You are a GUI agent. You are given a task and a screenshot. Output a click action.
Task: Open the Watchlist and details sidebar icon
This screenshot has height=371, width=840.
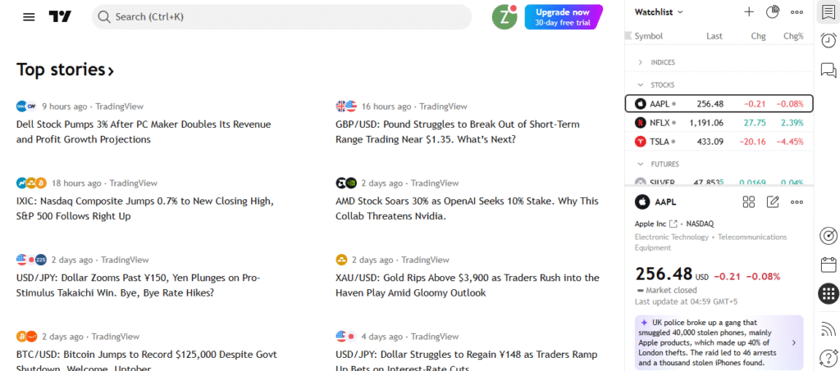[829, 13]
